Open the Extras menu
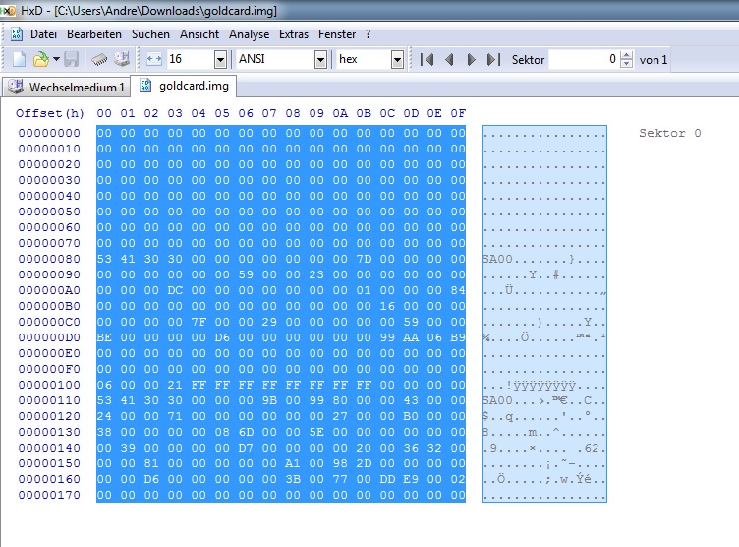Screen dimensions: 739x547 294,34
